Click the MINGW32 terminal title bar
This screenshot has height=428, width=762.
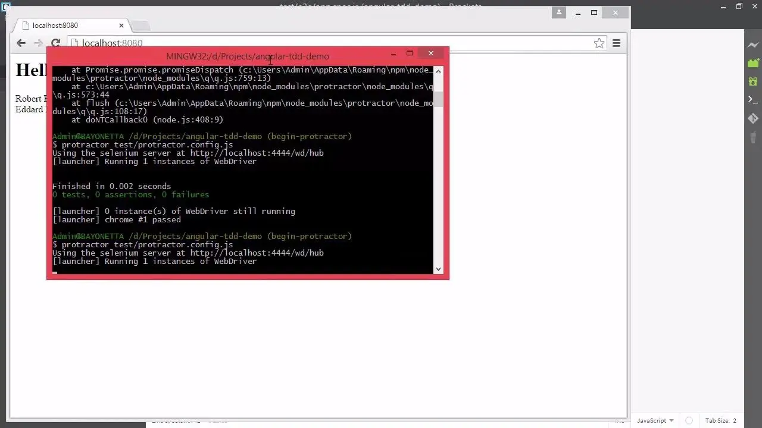point(248,56)
